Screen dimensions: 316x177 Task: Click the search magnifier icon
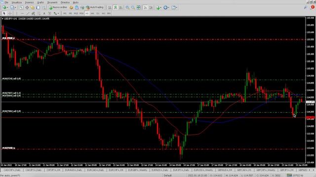pyautogui.click(x=306, y=7)
